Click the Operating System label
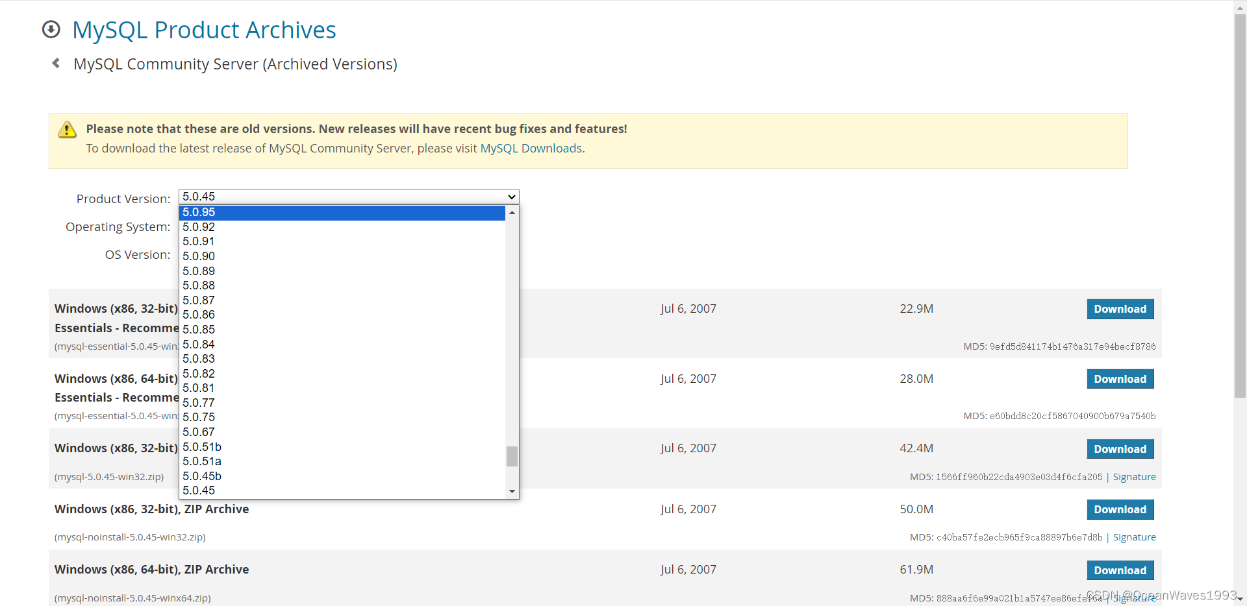The width and height of the screenshot is (1247, 606). click(118, 227)
